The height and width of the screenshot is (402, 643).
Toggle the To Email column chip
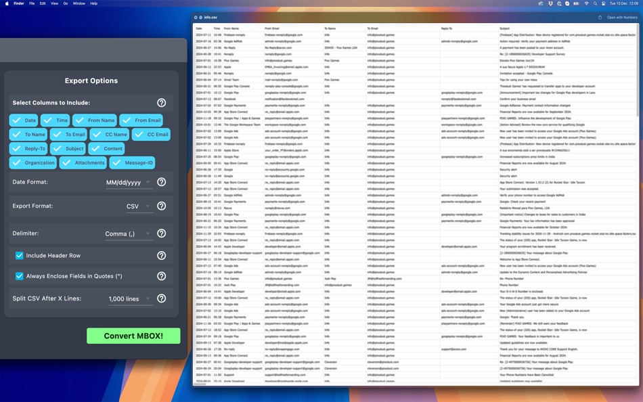(69, 135)
